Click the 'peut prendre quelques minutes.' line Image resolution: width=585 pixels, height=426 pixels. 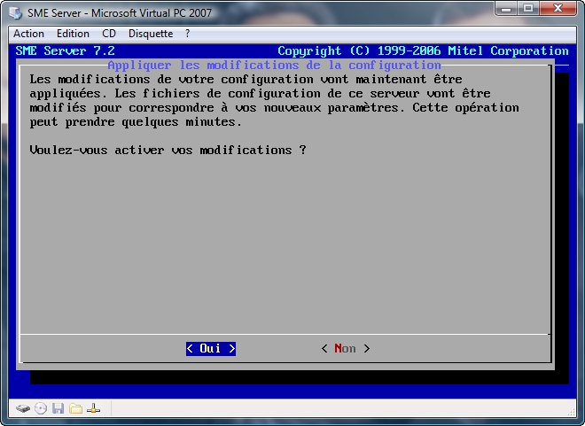(x=136, y=122)
